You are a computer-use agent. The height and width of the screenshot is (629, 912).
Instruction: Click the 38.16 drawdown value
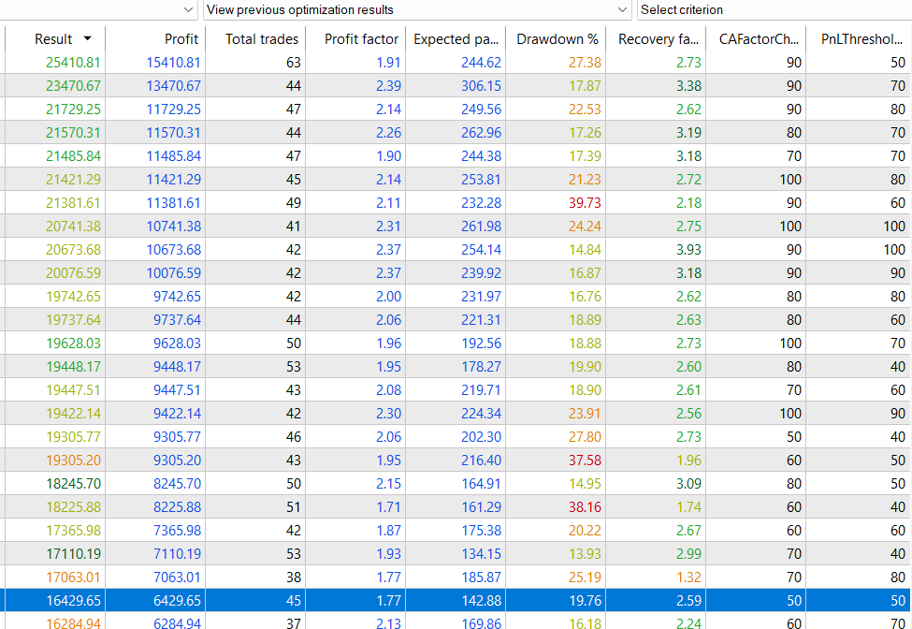pyautogui.click(x=579, y=507)
